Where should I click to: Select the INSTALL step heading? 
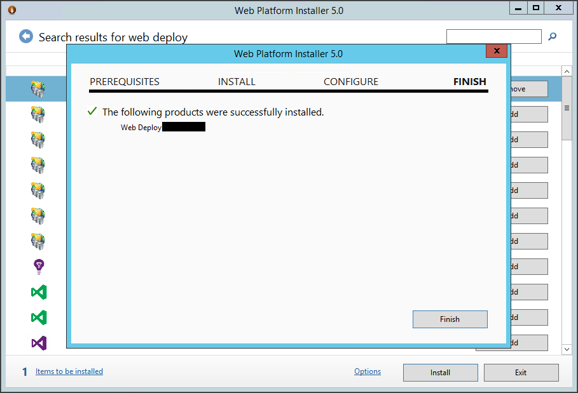(237, 82)
